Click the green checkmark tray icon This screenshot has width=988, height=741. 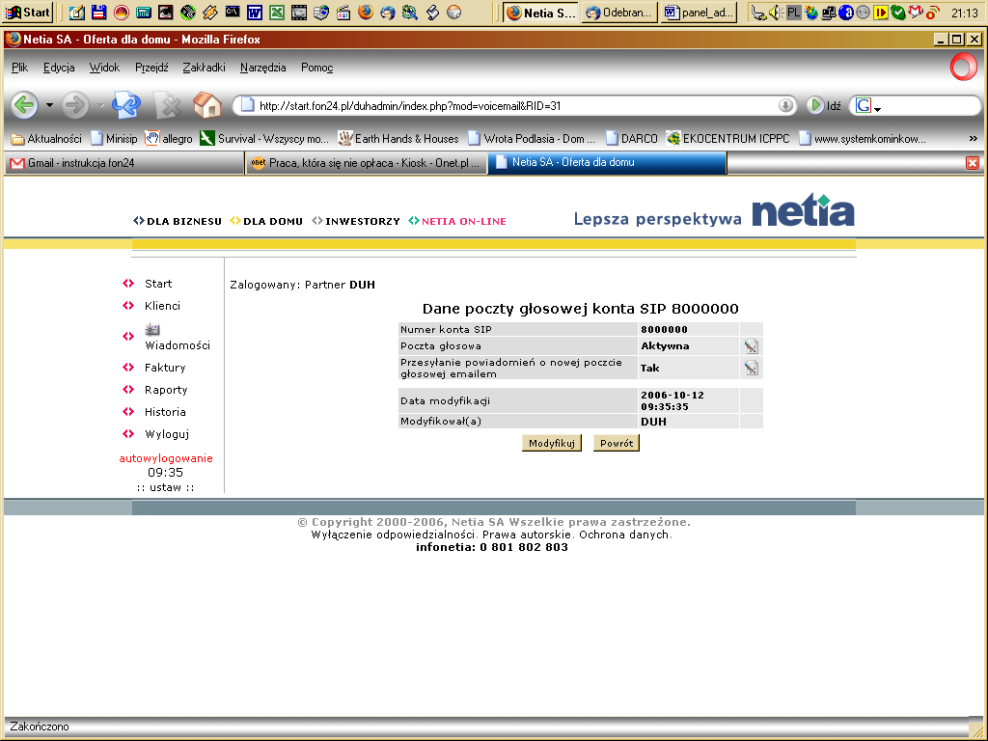[x=898, y=12]
